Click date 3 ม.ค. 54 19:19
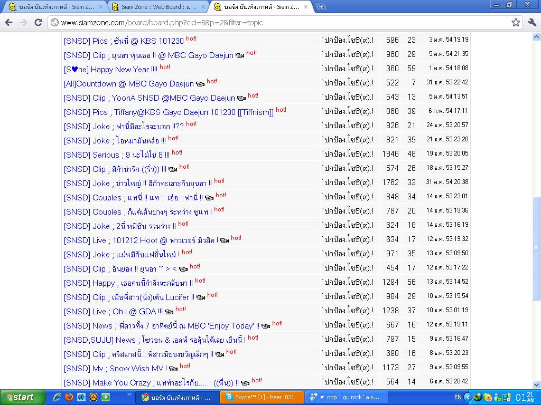This screenshot has height=405, width=541. click(x=449, y=40)
